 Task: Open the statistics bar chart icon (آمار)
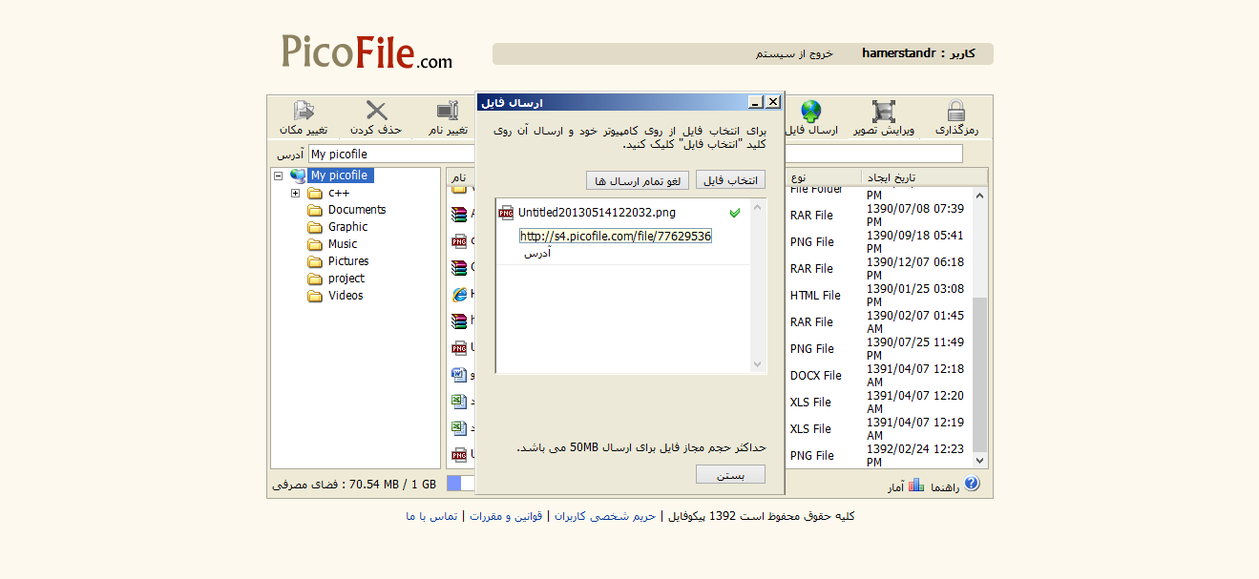pos(916,485)
